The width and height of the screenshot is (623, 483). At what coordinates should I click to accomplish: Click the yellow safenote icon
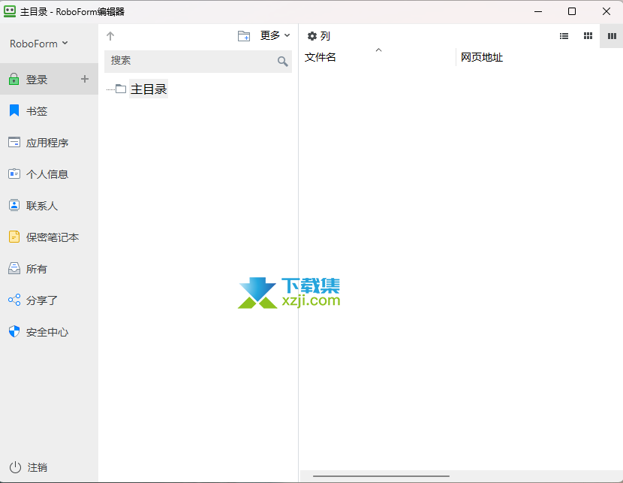[14, 237]
